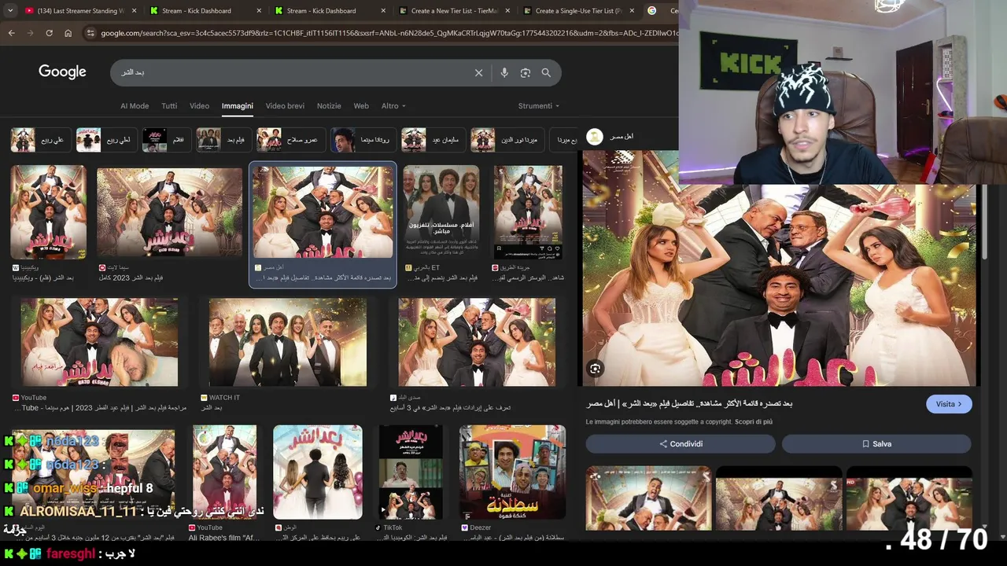The width and height of the screenshot is (1007, 566).
Task: Expand the Altro dropdown menu
Action: click(x=393, y=106)
